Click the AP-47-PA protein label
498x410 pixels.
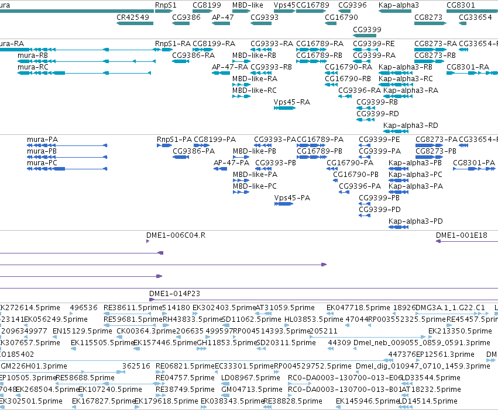point(231,163)
